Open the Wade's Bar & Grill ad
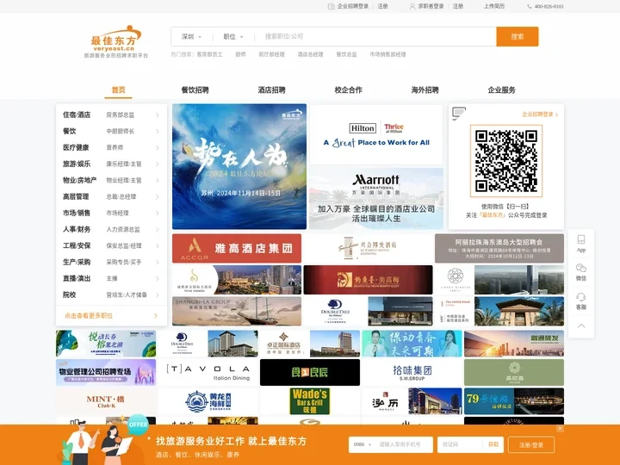 310,401
